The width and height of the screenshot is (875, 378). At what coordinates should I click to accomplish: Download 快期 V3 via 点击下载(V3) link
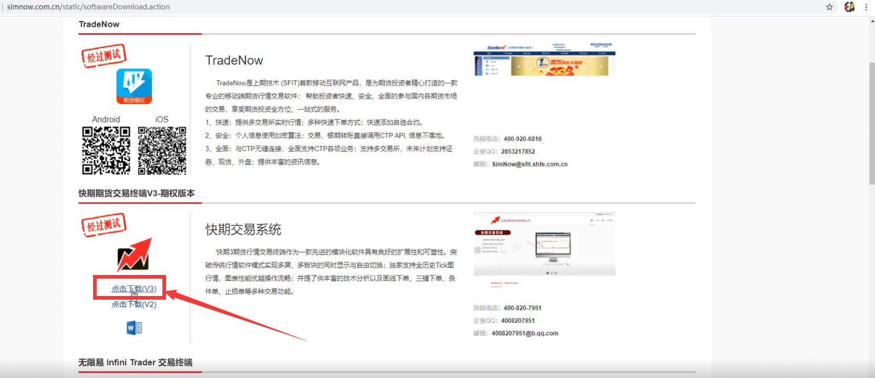click(134, 289)
